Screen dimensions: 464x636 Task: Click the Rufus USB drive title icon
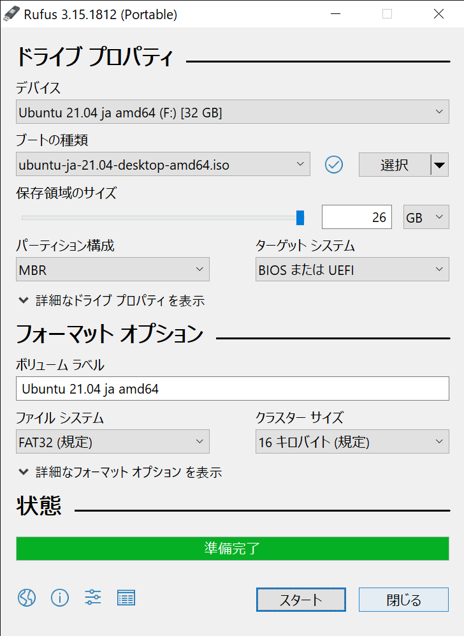point(11,14)
